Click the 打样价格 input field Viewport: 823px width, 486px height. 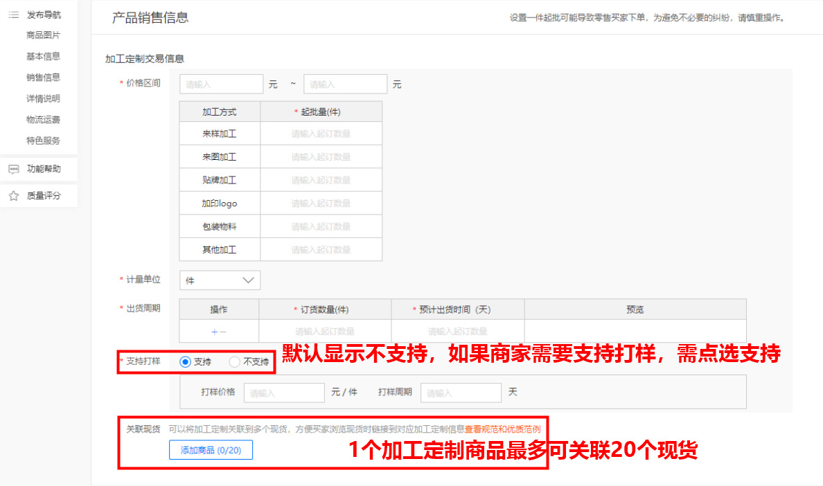[x=284, y=393]
